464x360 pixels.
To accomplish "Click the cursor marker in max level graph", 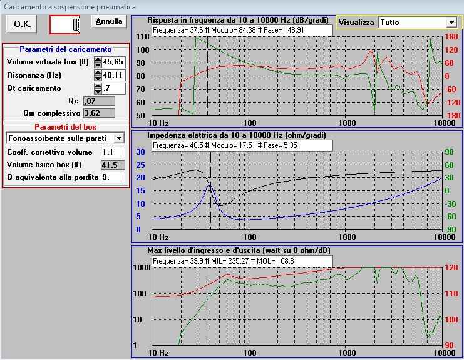I will pyautogui.click(x=210, y=306).
